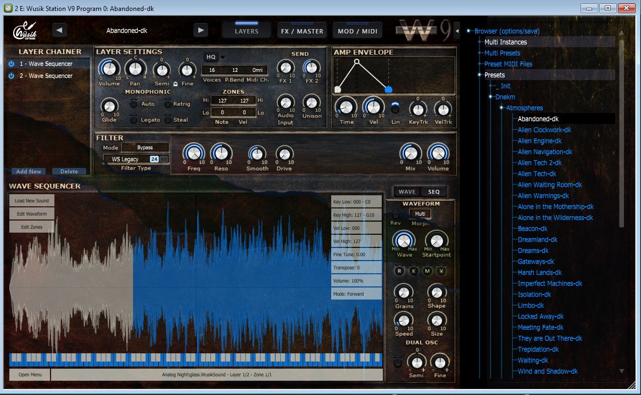Image resolution: width=641 pixels, height=395 pixels.
Task: Switch to the FX / MASTER tab
Action: (x=302, y=31)
